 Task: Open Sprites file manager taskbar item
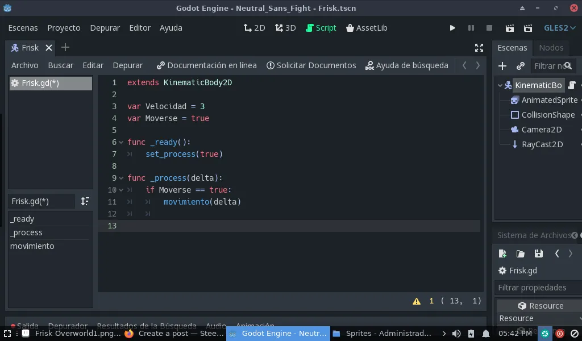[x=382, y=334]
